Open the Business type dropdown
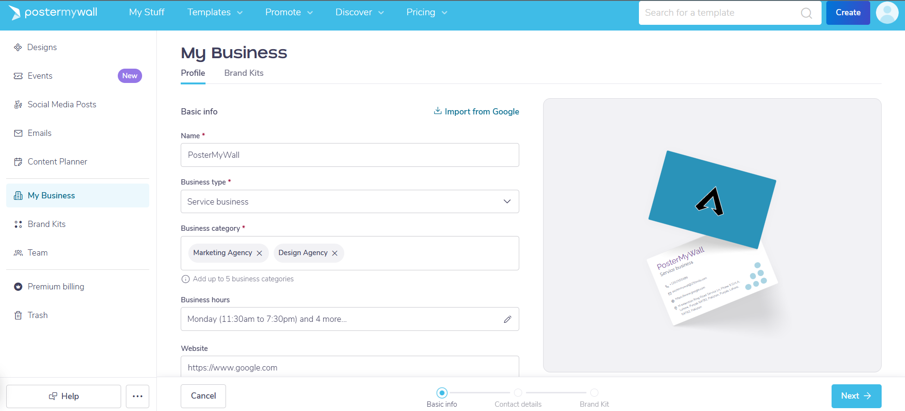Image resolution: width=905 pixels, height=411 pixels. click(x=350, y=202)
